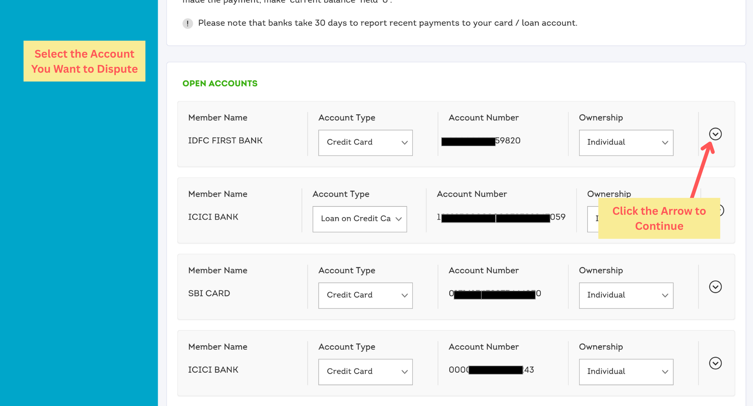The width and height of the screenshot is (753, 406).
Task: Select IDFC FIRST BANK member name
Action: pyautogui.click(x=225, y=141)
